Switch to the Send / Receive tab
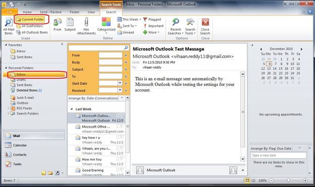315x187 pixels. coord(51,12)
